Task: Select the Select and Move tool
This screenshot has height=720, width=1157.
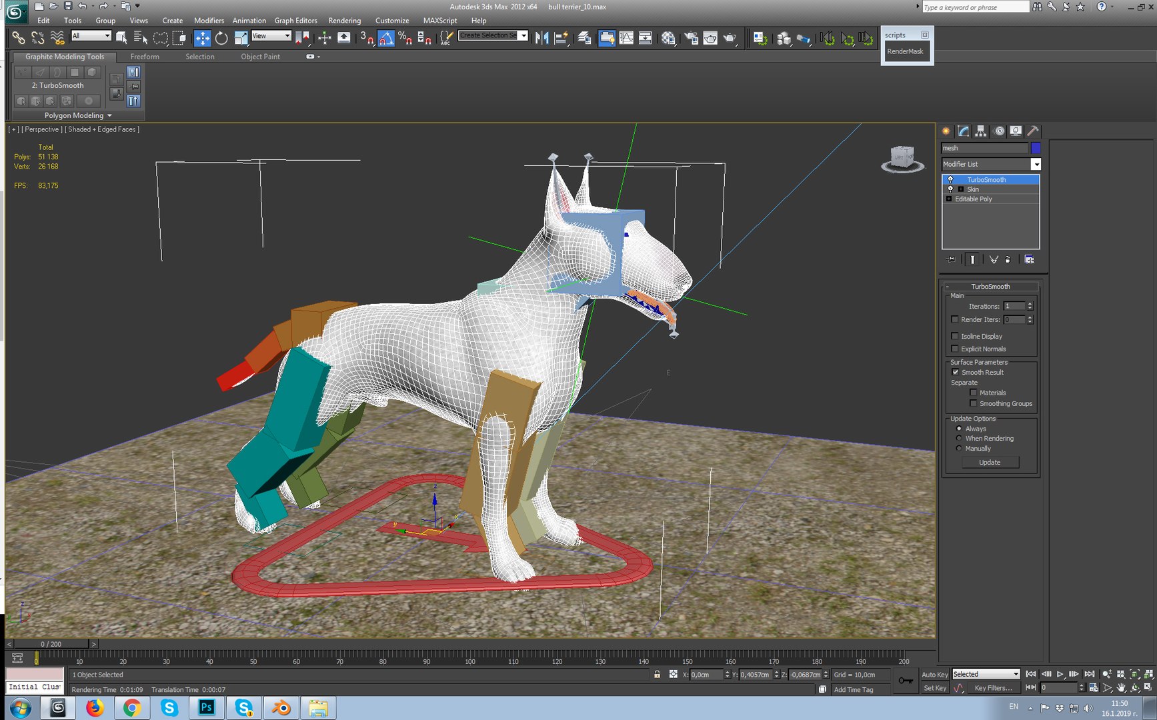Action: 202,38
